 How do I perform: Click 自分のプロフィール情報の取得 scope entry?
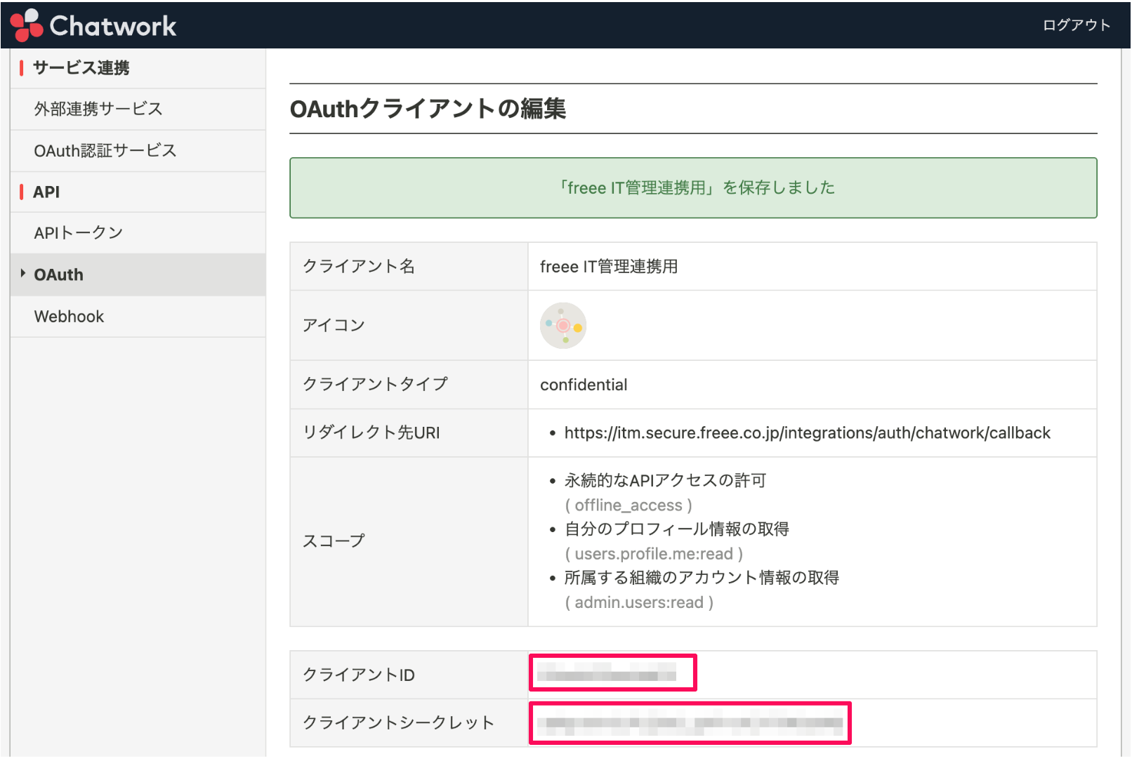coord(677,529)
